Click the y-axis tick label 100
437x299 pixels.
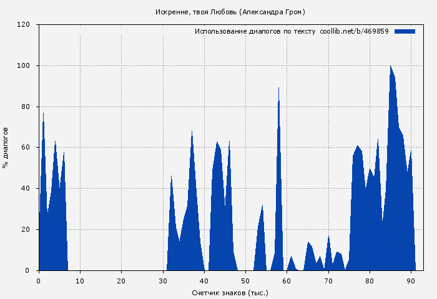tap(24, 66)
